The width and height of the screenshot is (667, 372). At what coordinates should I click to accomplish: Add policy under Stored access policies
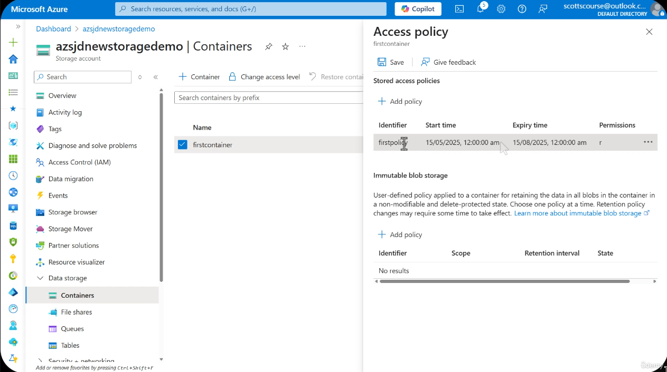click(x=400, y=101)
